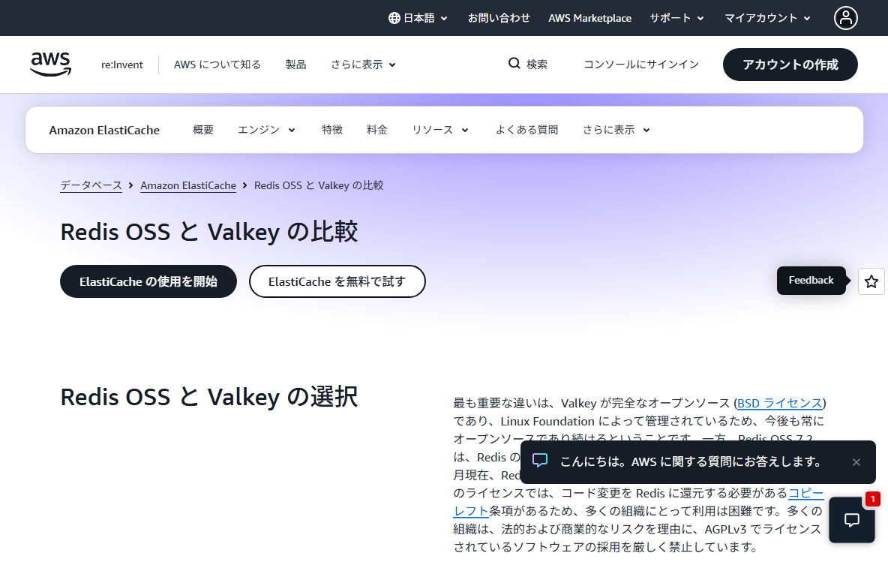This screenshot has width=888, height=562.
Task: Click Amazon ElastiCache nav title
Action: click(x=104, y=131)
